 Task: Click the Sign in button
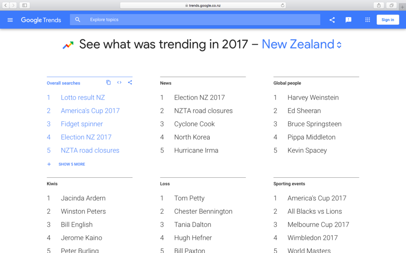(387, 20)
